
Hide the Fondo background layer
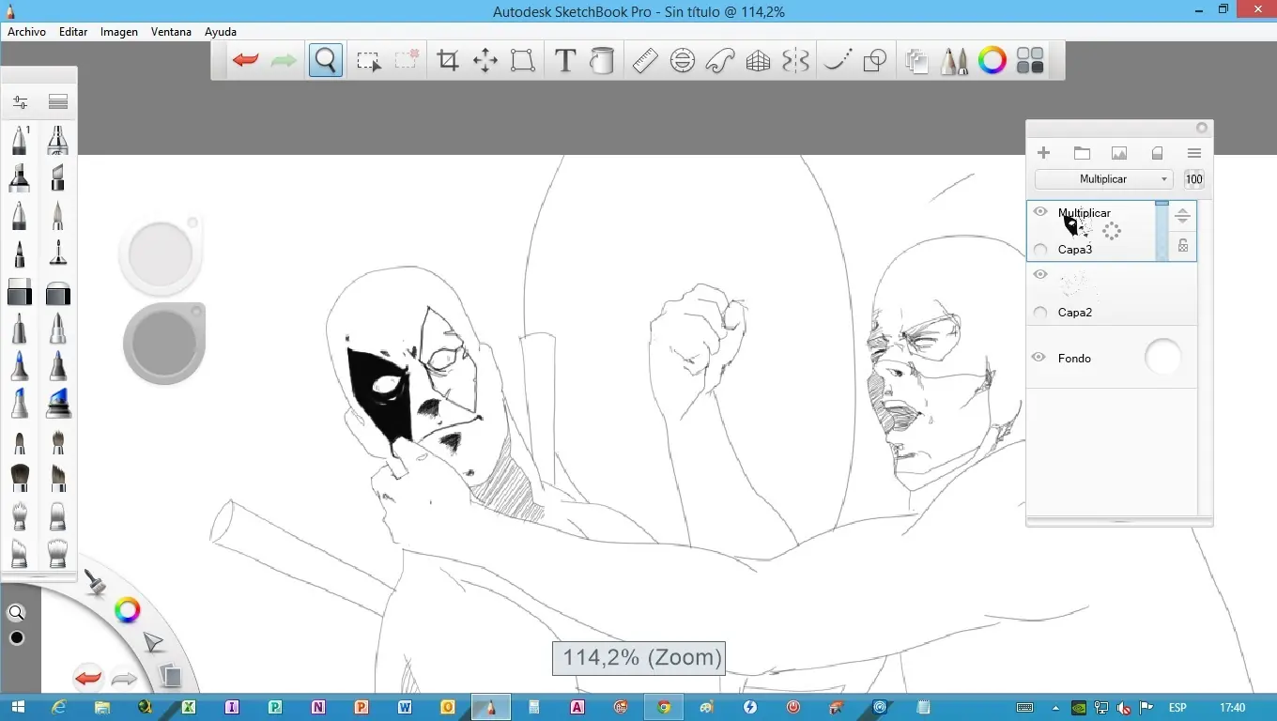1039,357
